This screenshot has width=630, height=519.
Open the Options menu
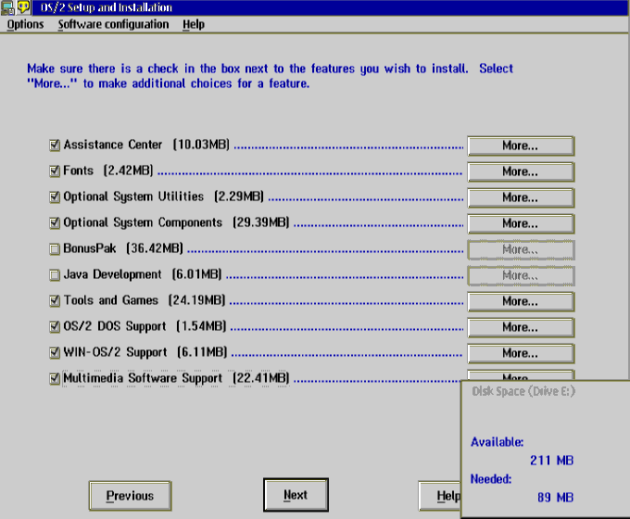(x=25, y=24)
